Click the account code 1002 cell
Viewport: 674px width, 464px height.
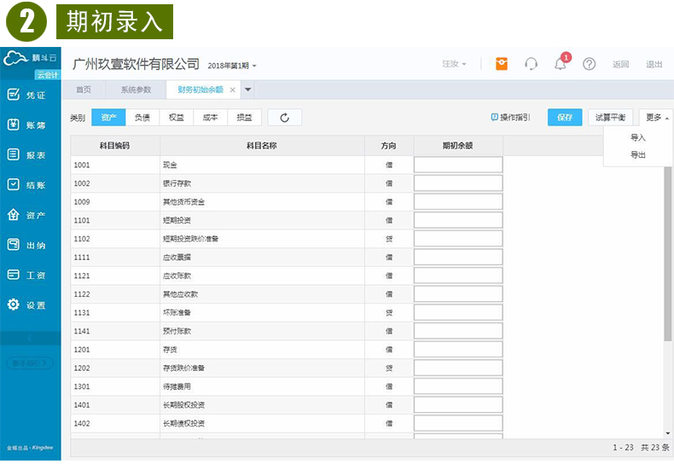(115, 183)
